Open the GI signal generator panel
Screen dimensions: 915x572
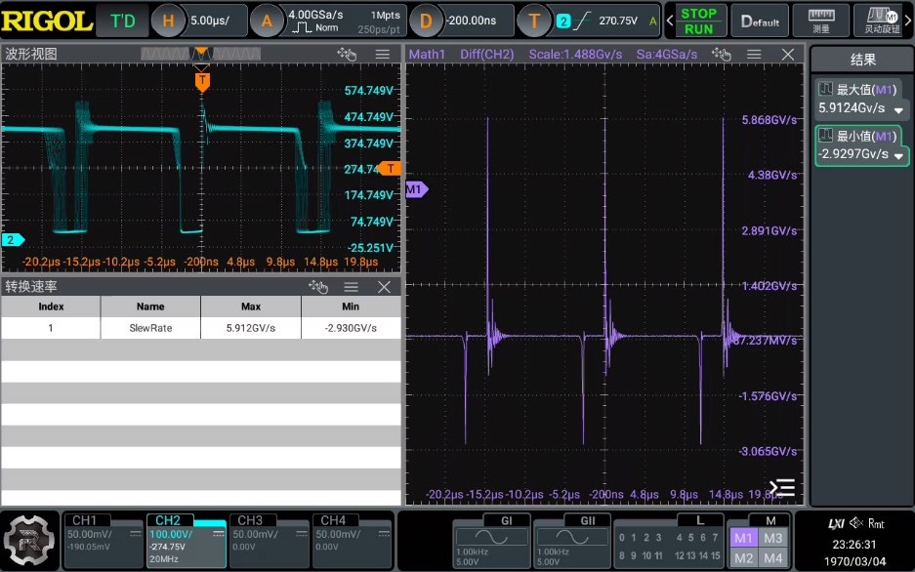pyautogui.click(x=491, y=541)
